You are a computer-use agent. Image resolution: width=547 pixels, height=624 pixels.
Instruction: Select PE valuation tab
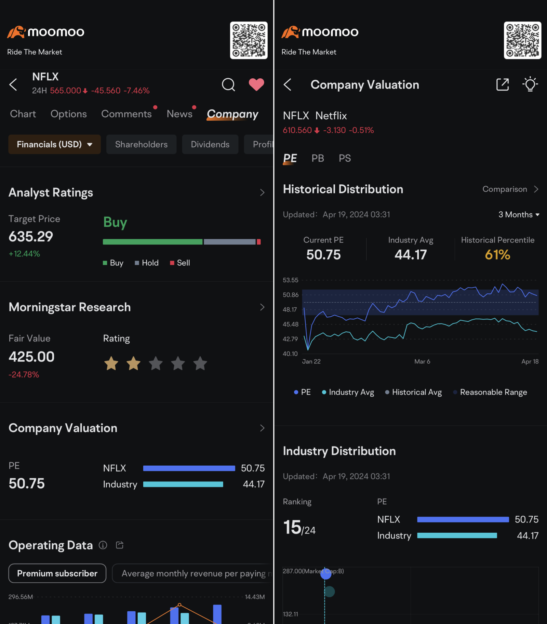[x=290, y=158]
